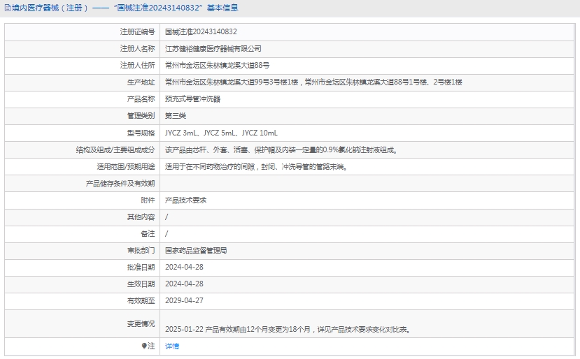Click product name 预充式导管冲洗器
Screen dimensions: 580x359
point(192,99)
